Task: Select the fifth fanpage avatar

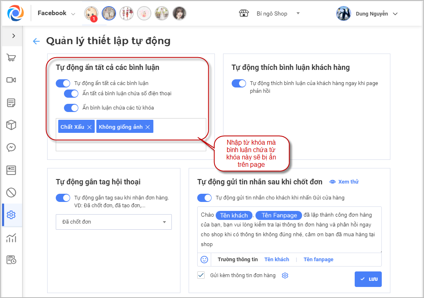Action: tap(162, 13)
